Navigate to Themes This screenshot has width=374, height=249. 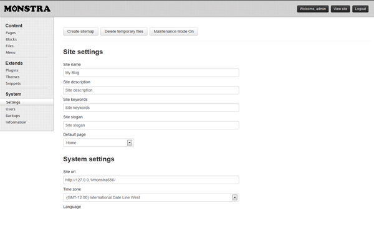click(12, 77)
